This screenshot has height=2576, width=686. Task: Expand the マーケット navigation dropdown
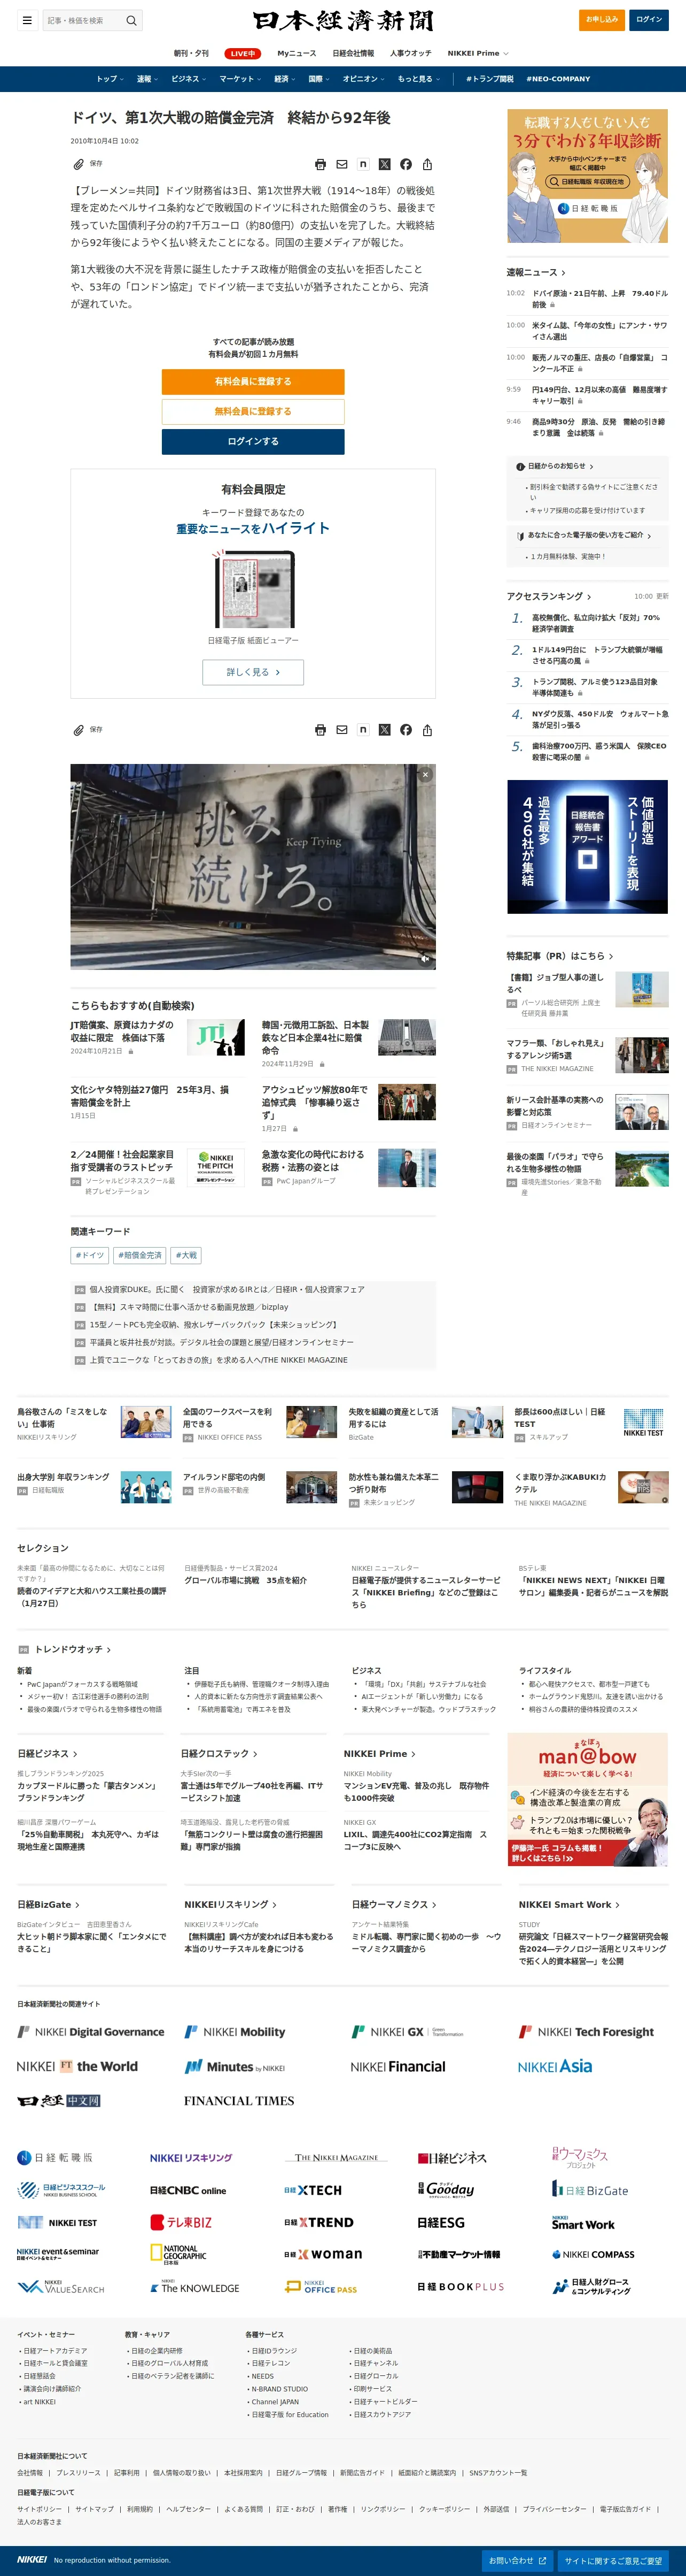click(240, 79)
